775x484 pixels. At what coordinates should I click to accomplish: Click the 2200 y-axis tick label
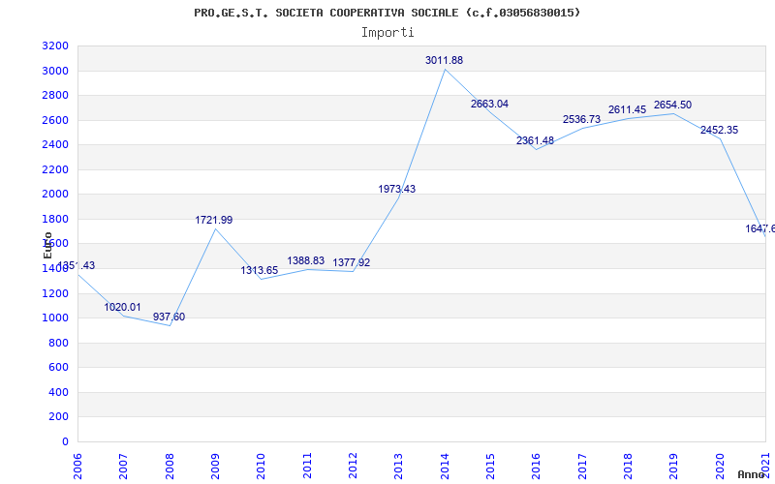coord(56,169)
